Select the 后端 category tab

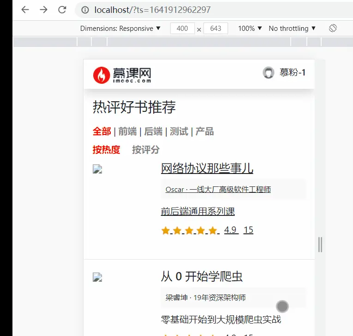point(153,131)
